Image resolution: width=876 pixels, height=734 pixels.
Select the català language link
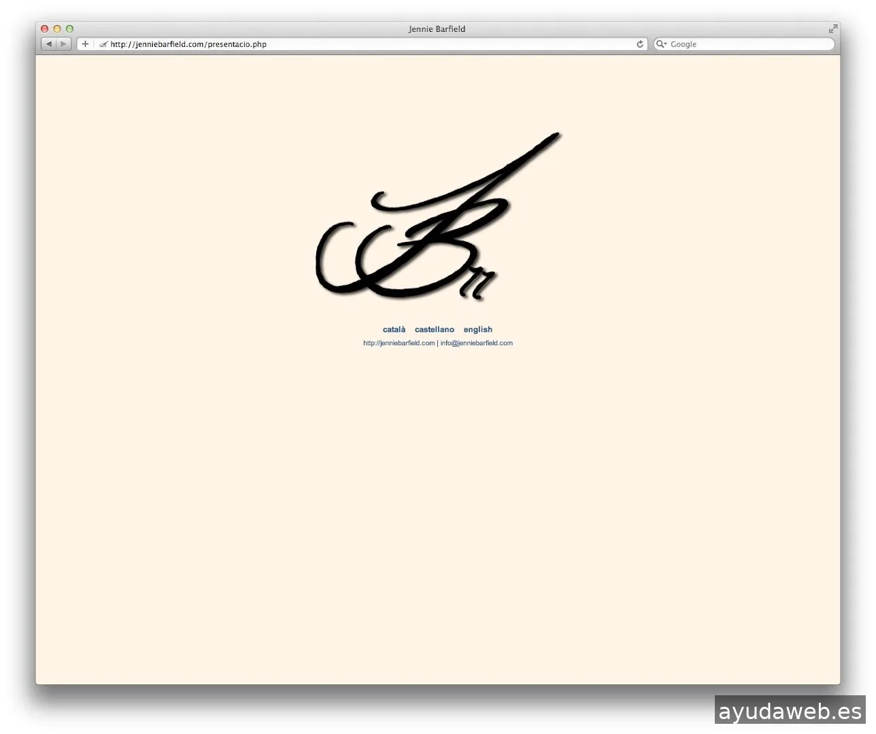pyautogui.click(x=394, y=330)
